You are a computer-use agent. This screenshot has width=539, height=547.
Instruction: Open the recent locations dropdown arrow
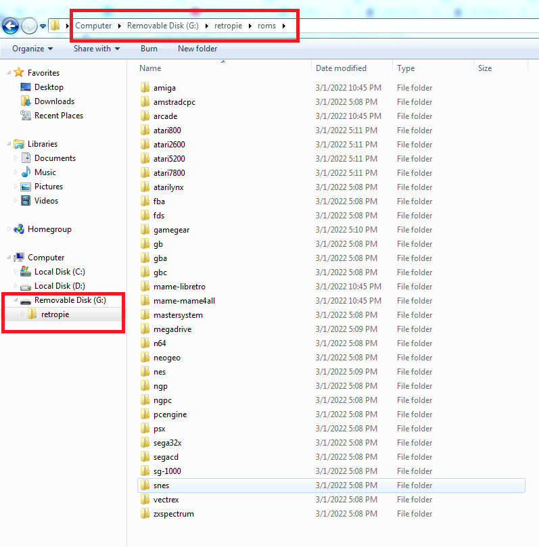(43, 26)
